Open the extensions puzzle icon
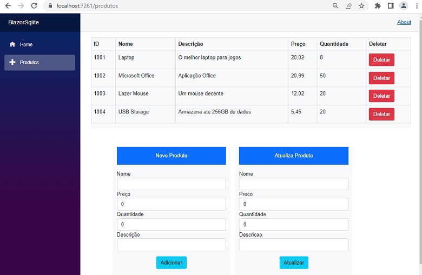This screenshot has height=275, width=422. pos(378,5)
